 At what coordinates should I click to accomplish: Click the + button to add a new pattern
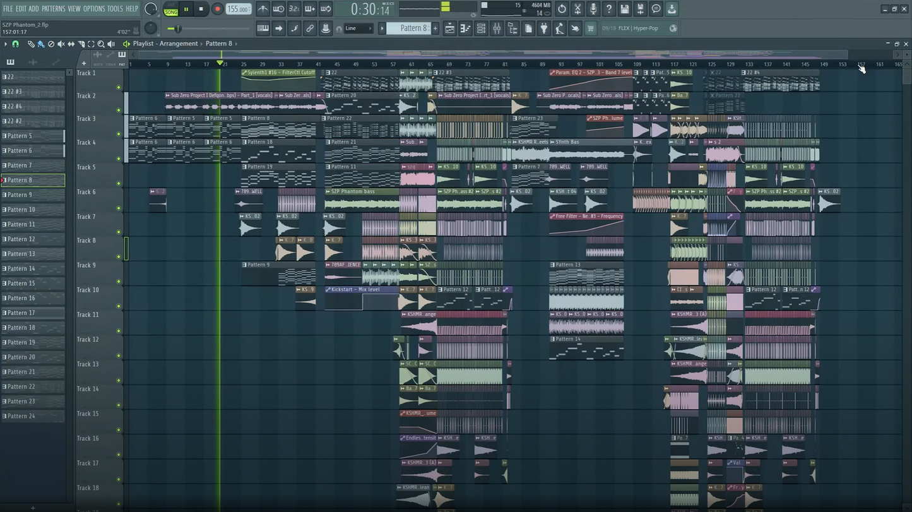(x=435, y=28)
